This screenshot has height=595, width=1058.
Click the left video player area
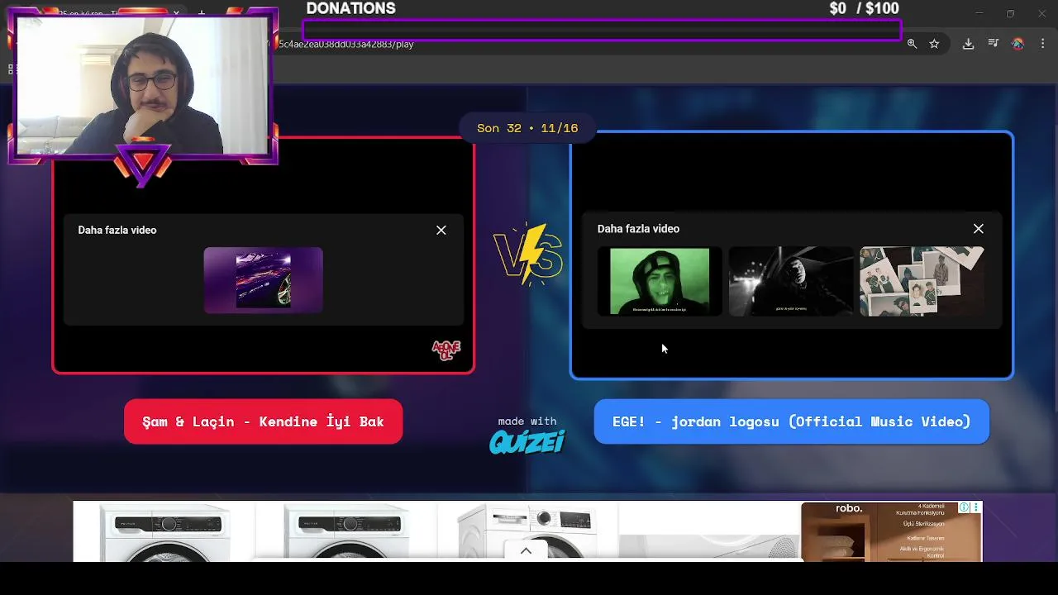(x=264, y=256)
